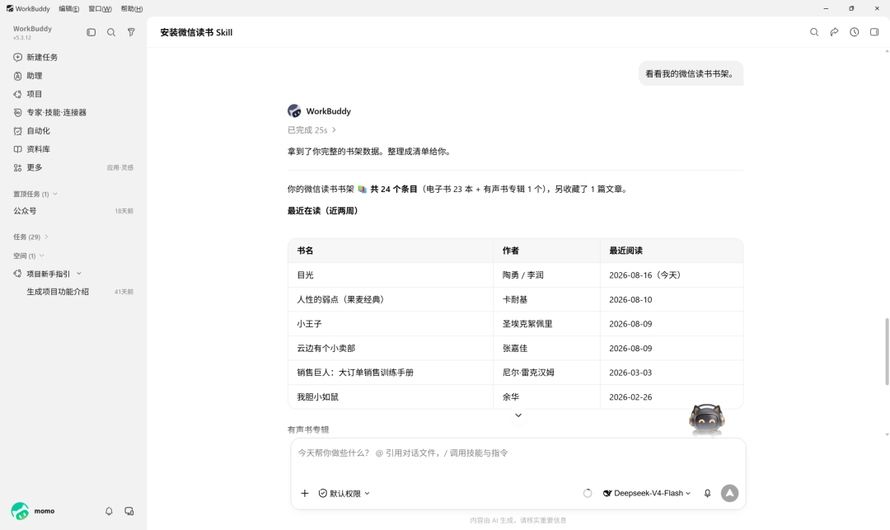
Task: Open the 编辑(E) menu
Action: pyautogui.click(x=68, y=8)
